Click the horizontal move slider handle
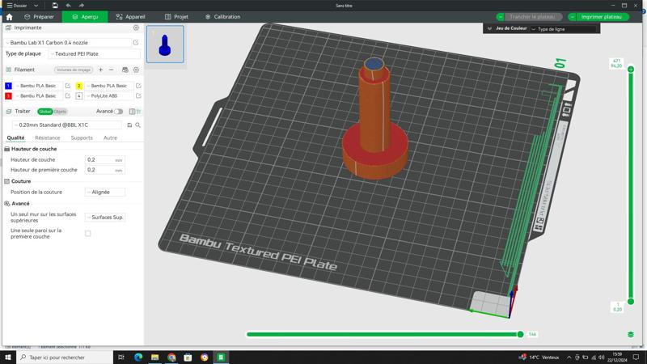 tap(520, 334)
